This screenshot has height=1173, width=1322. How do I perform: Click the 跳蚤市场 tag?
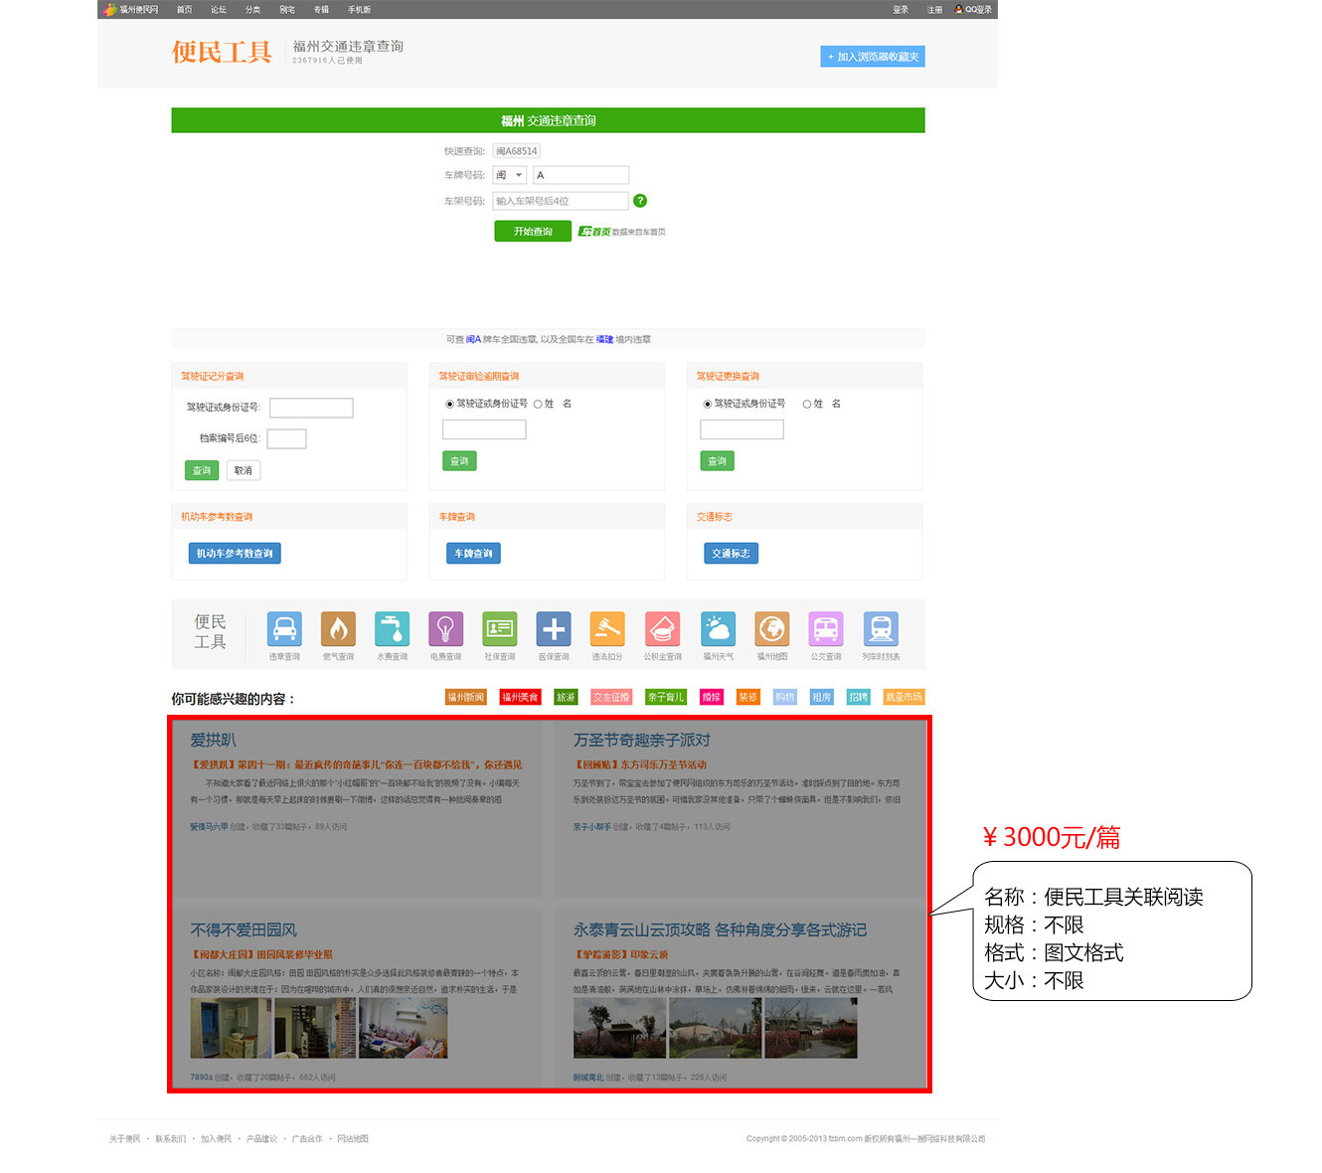(x=904, y=697)
